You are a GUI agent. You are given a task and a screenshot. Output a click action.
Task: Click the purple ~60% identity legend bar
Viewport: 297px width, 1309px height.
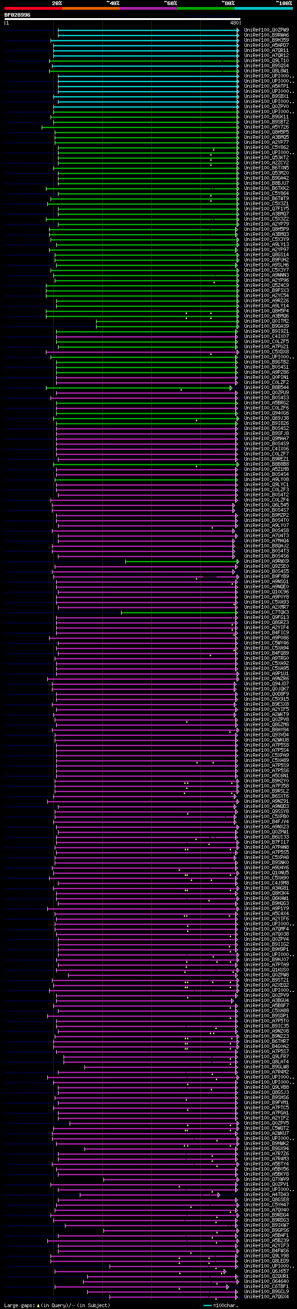tap(148, 8)
